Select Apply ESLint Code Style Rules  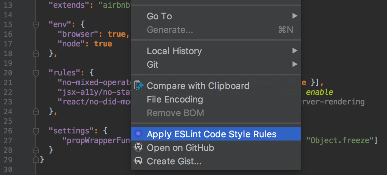click(x=212, y=134)
